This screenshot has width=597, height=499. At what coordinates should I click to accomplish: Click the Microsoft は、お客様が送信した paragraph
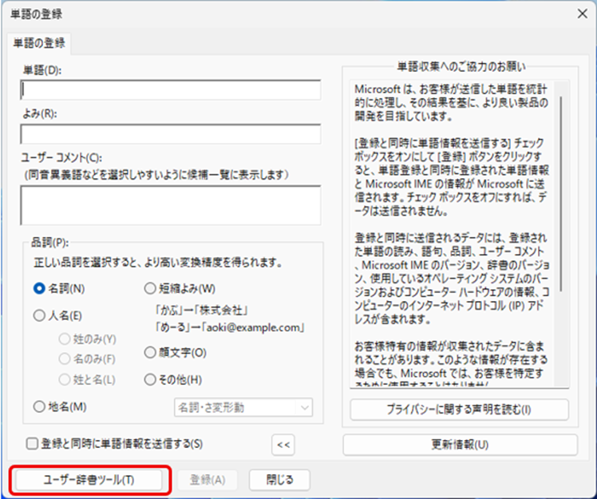pyautogui.click(x=452, y=102)
